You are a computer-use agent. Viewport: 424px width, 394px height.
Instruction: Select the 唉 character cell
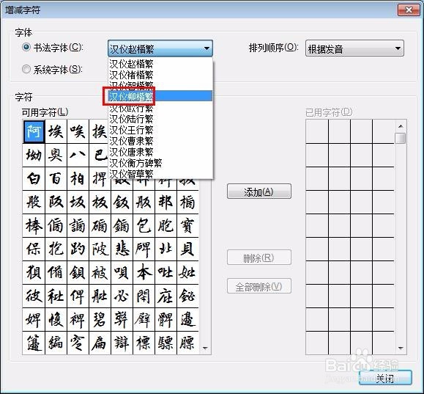[x=78, y=131]
